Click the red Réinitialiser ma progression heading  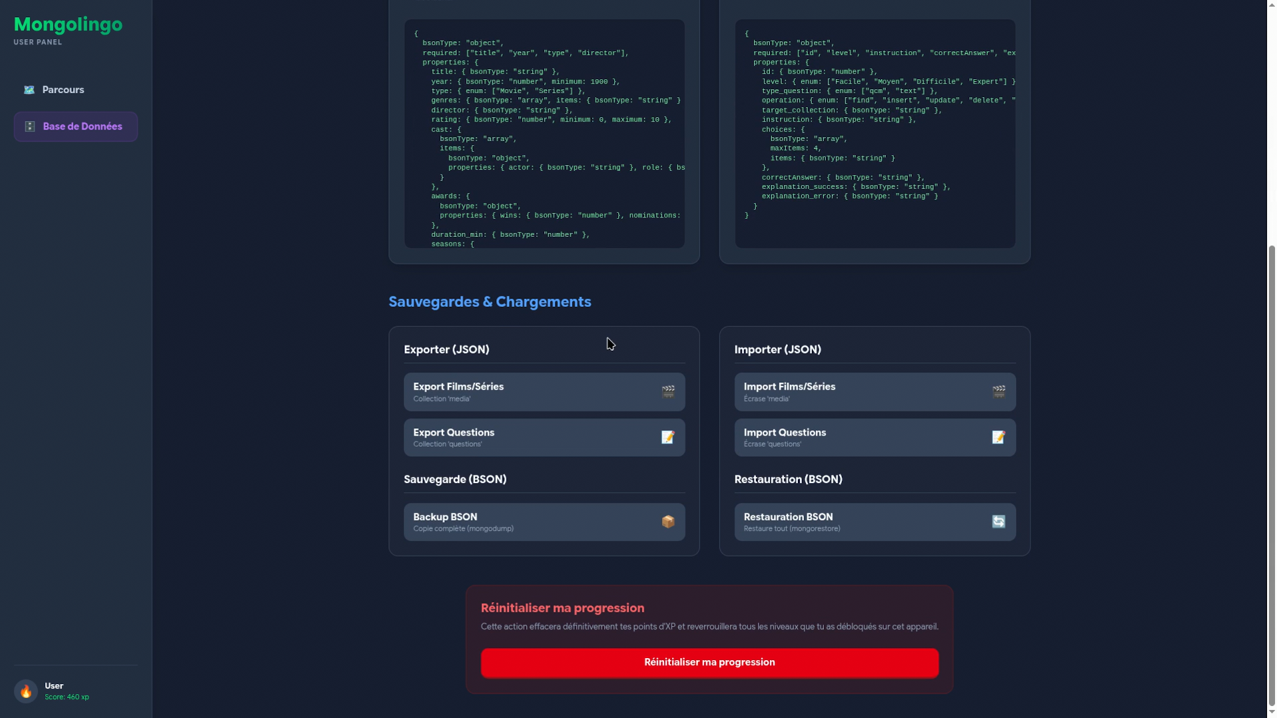click(x=562, y=608)
